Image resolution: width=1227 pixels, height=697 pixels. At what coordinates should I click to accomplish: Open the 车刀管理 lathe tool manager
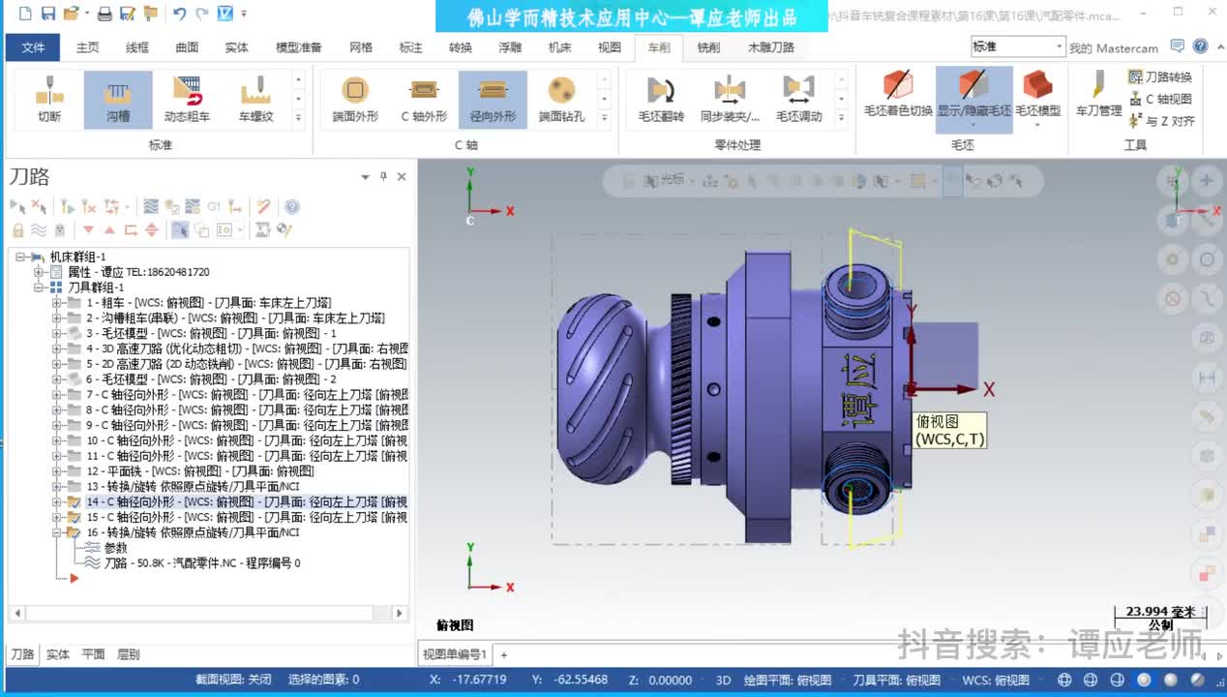point(1098,94)
